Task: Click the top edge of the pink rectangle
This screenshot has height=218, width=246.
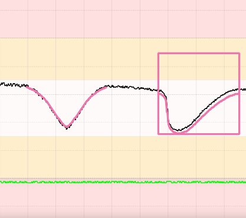Action: coord(199,53)
